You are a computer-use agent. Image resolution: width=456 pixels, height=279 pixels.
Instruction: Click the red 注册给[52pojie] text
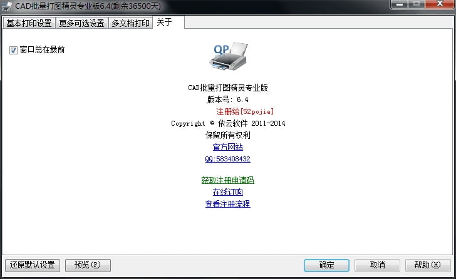pyautogui.click(x=245, y=111)
